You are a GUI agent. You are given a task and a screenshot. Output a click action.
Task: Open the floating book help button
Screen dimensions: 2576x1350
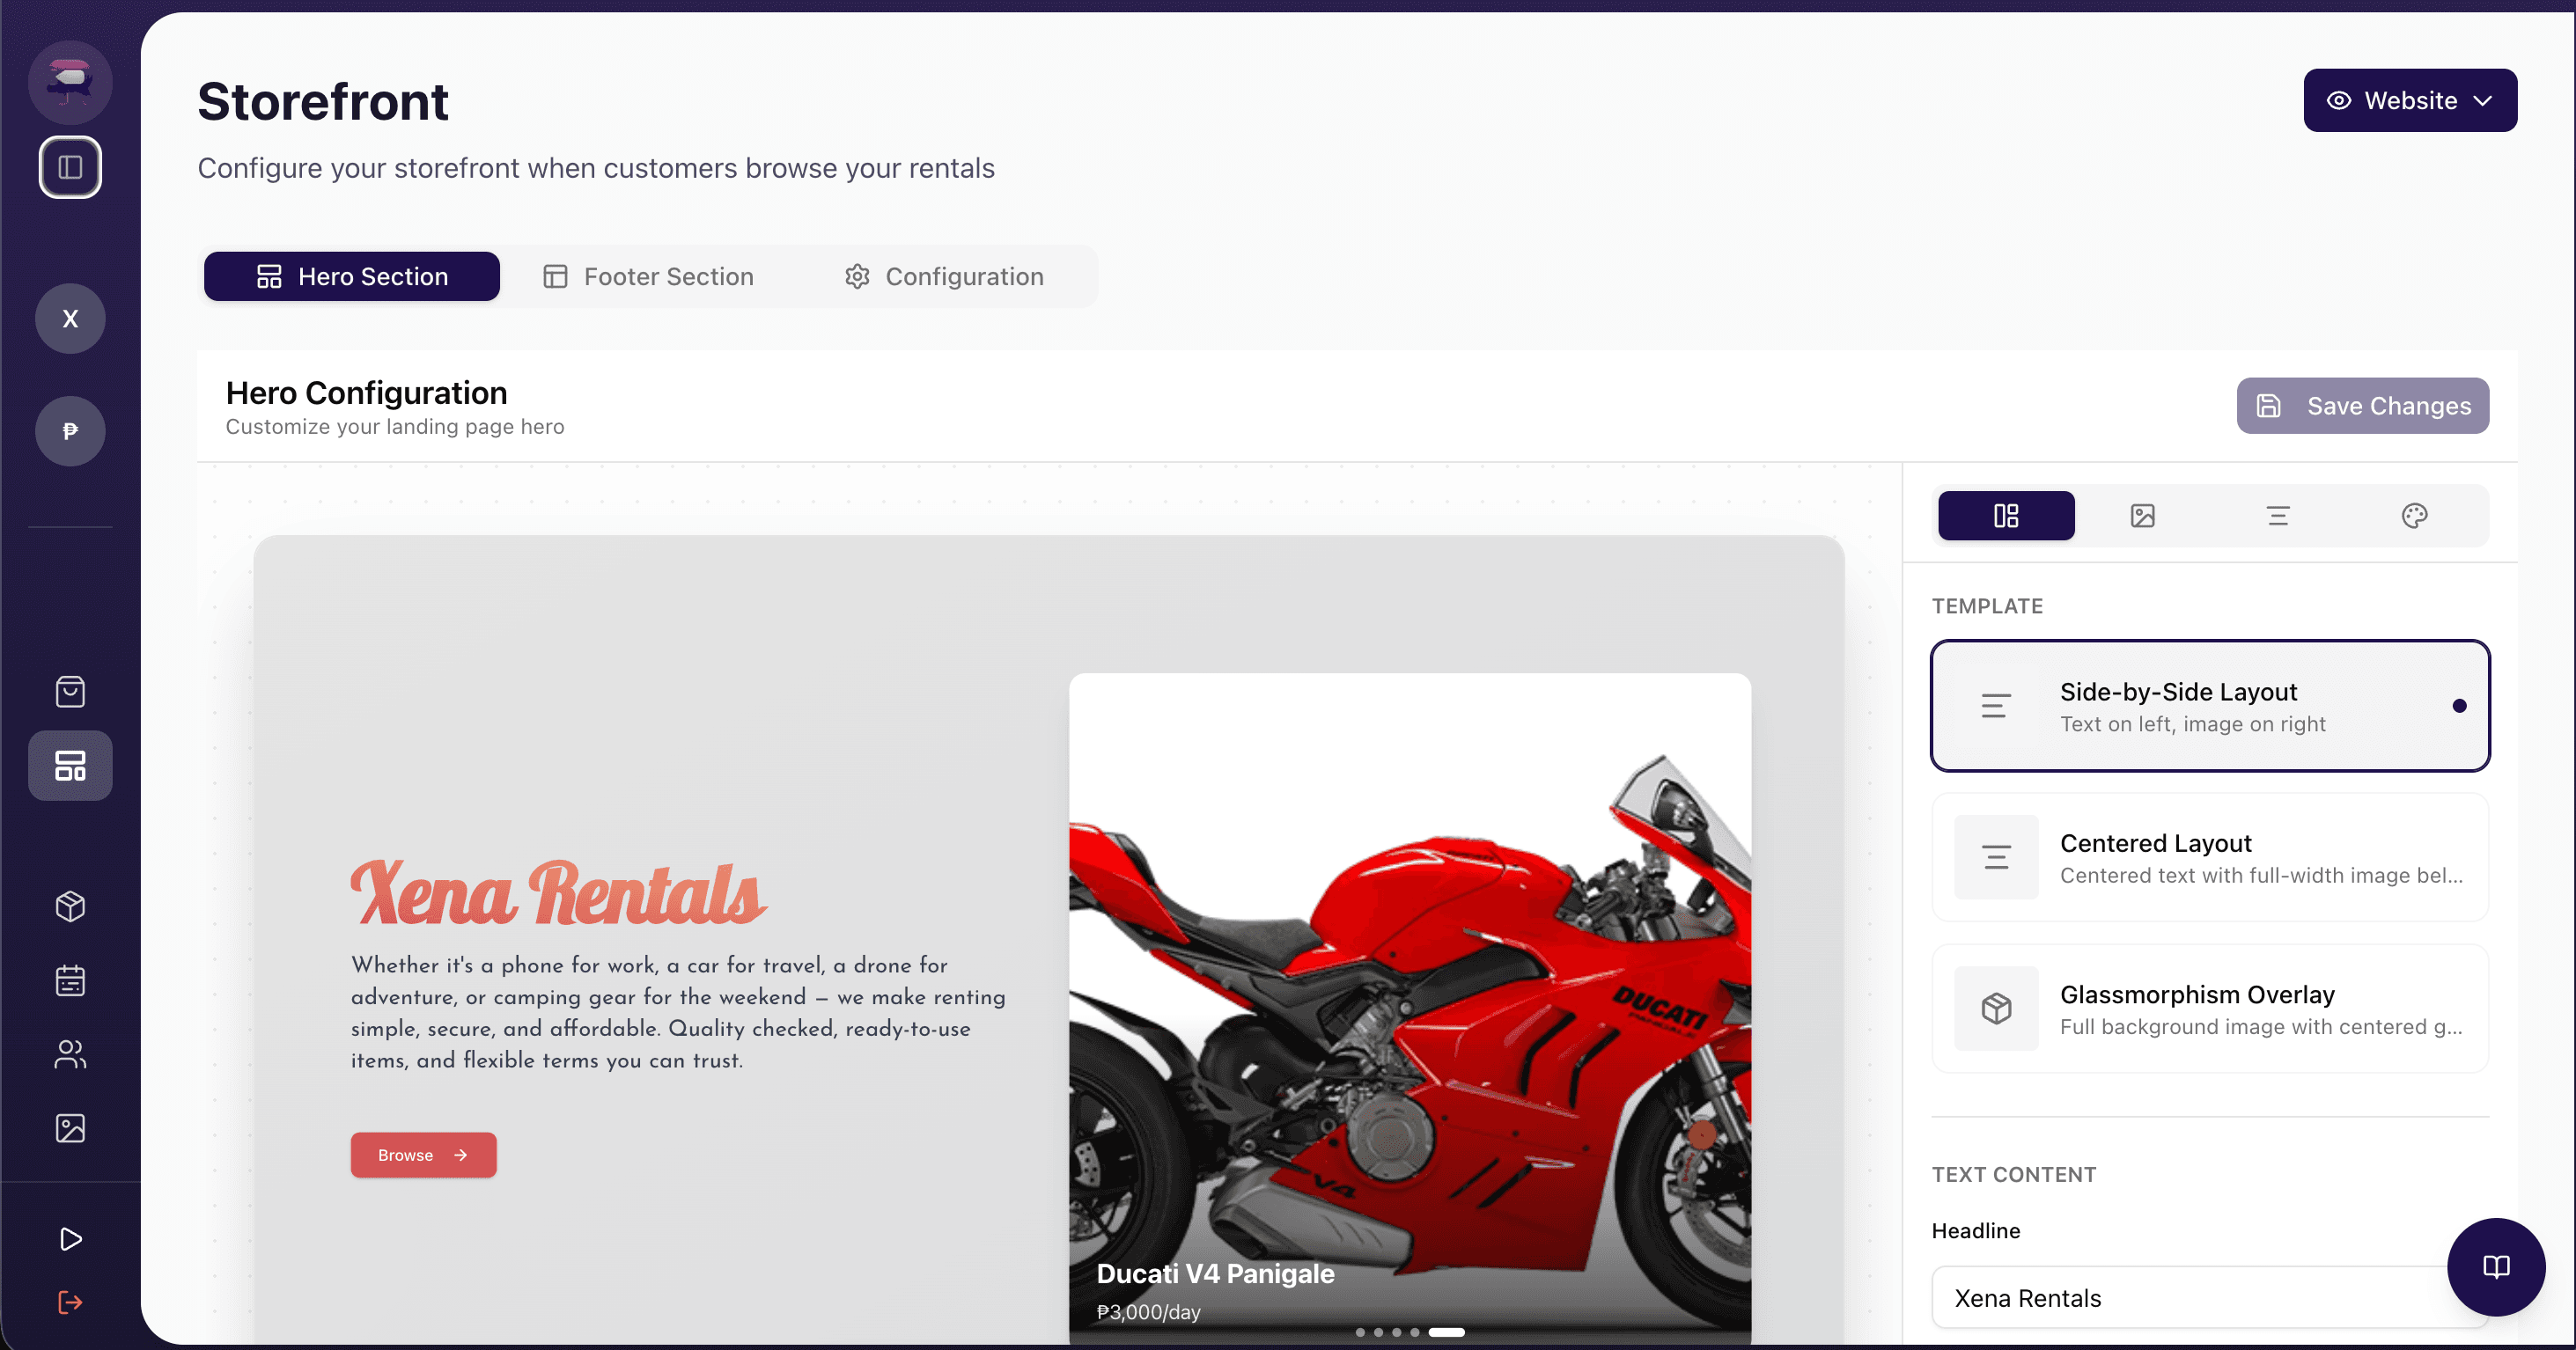coord(2496,1267)
